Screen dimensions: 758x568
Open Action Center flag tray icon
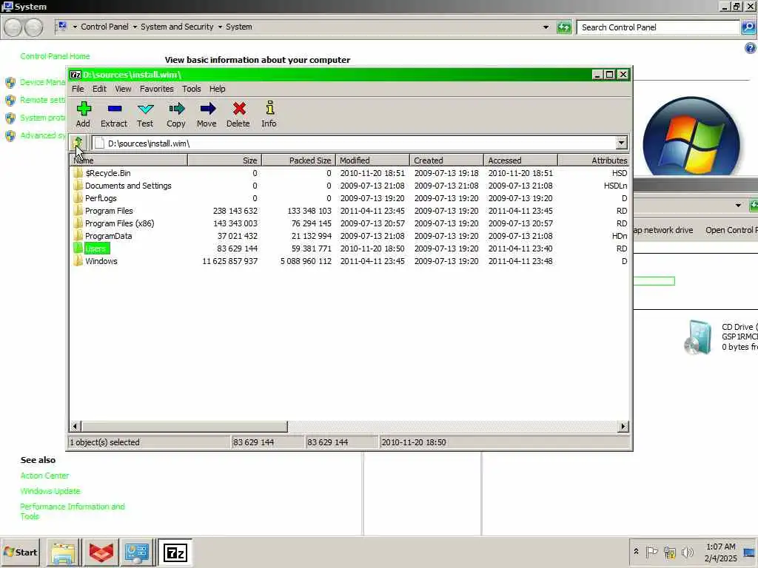[651, 552]
